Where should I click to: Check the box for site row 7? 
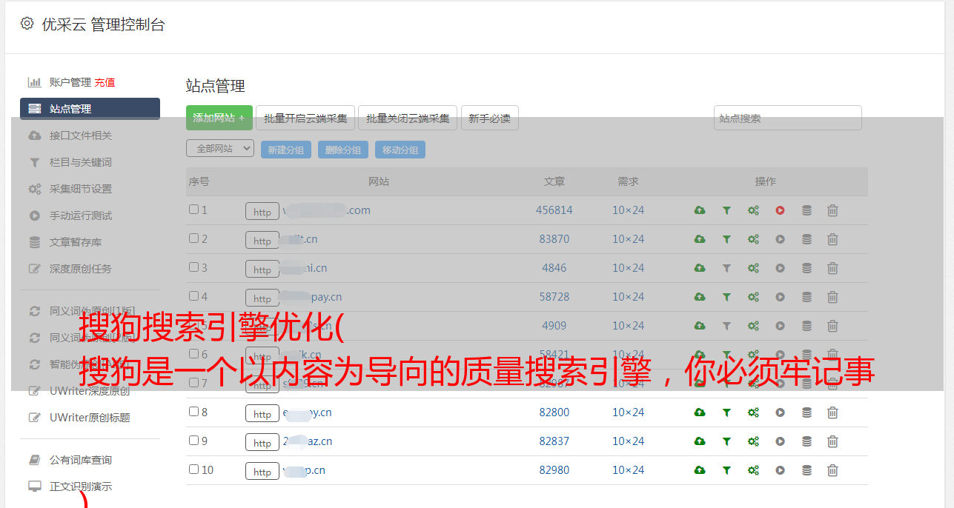(193, 383)
